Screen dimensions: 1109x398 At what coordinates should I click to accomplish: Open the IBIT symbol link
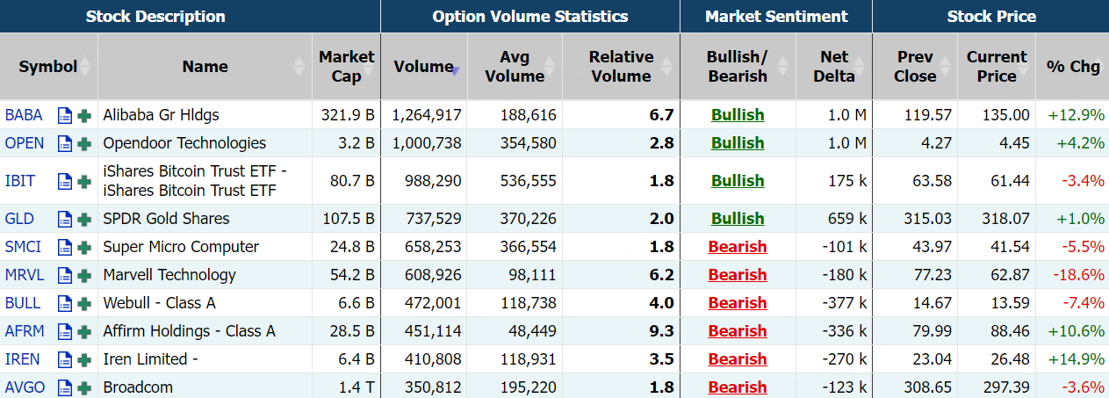20,181
